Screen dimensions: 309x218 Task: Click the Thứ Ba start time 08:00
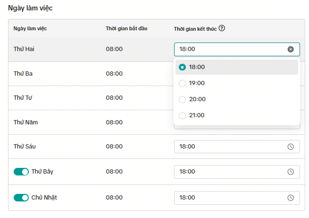[114, 74]
